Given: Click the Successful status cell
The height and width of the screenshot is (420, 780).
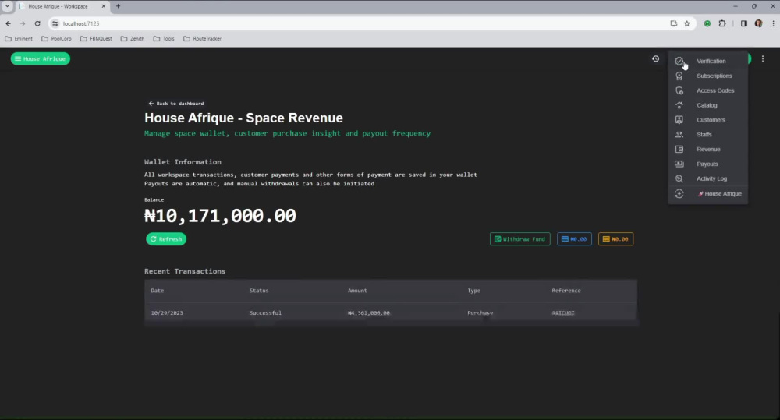Looking at the screenshot, I should (265, 313).
